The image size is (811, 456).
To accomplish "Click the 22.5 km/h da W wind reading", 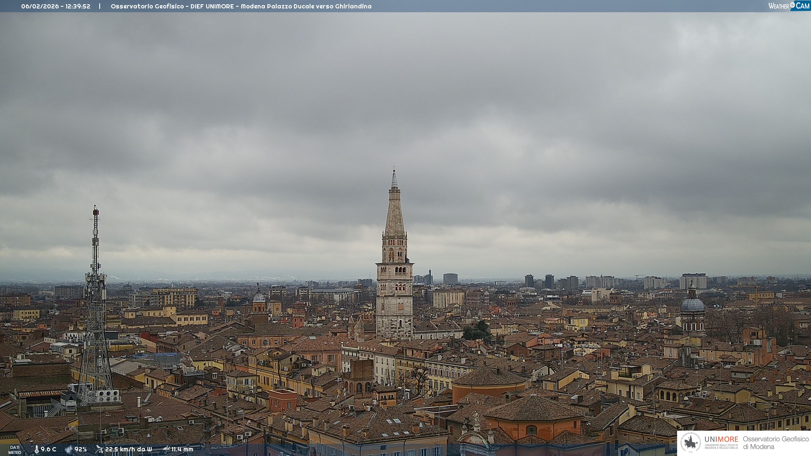I will tap(128, 450).
